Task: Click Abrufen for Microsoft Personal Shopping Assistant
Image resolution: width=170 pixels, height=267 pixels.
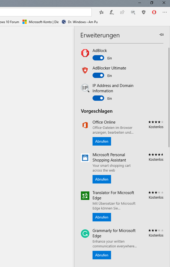Action: coord(102,179)
